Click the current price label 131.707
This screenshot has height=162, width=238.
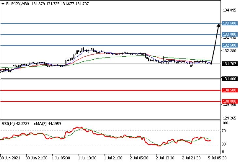[230, 64]
